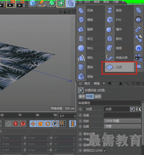Toggle scale keyframe recording button
This screenshot has width=144, height=155.
tap(40, 124)
